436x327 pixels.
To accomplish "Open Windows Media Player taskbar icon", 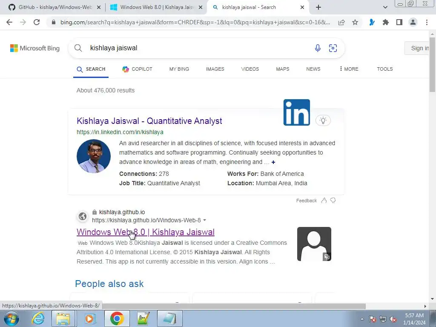I will [x=89, y=318].
